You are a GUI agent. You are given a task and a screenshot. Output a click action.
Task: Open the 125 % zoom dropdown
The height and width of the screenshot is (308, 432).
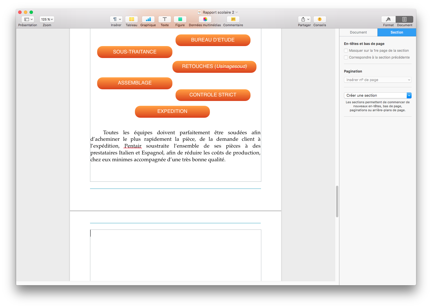tap(47, 19)
